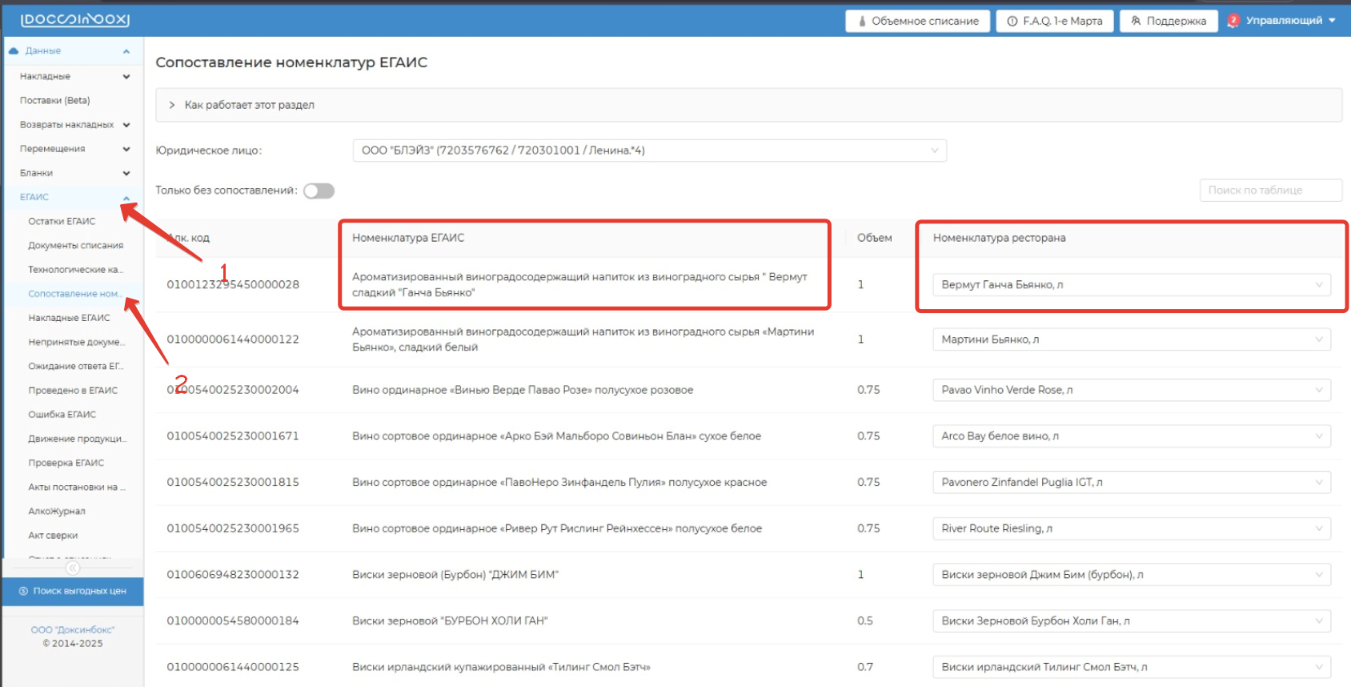The image size is (1351, 687).
Task: Select Сопоставление номенклатур menu item
Action: pyautogui.click(x=76, y=294)
